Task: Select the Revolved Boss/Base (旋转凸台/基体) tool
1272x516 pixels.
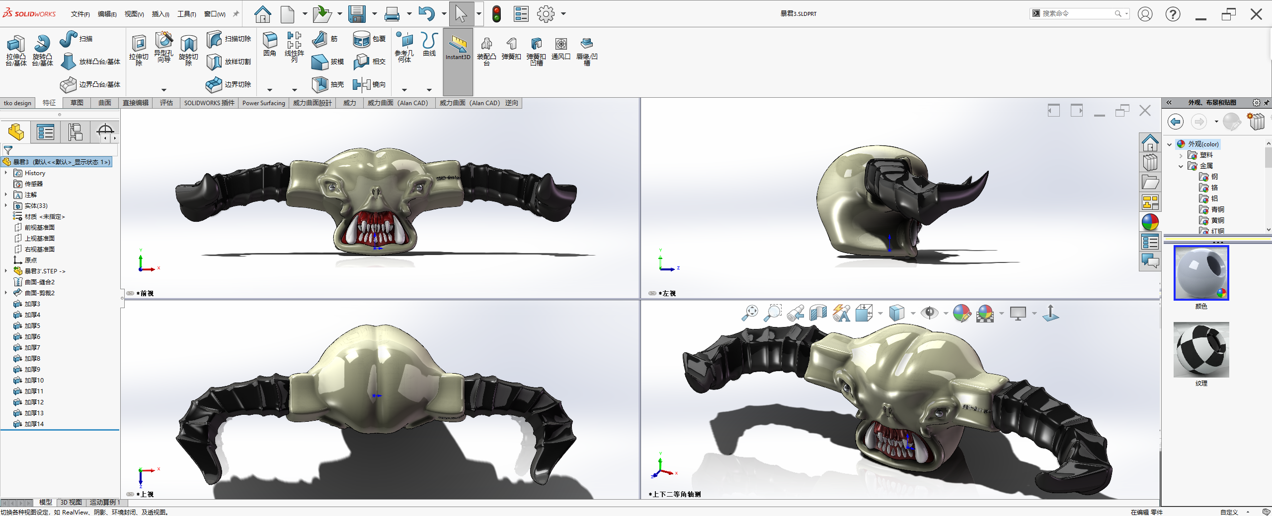Action: [42, 50]
